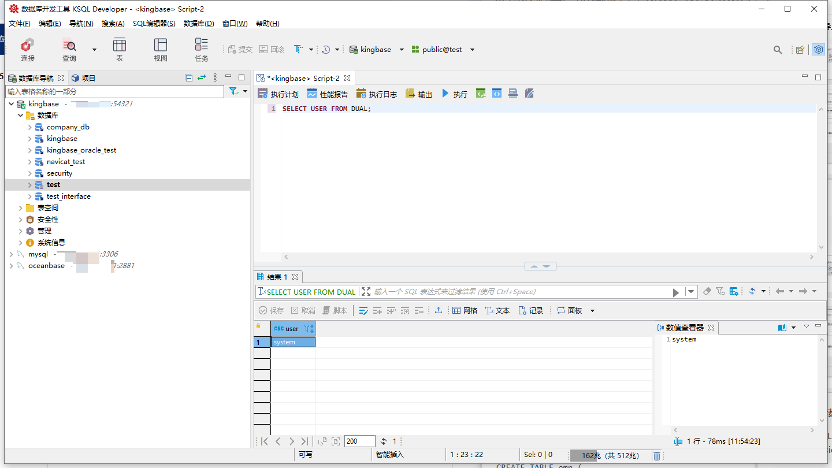Toggle link with editor arrows icon
Screen dimensions: 832x468
[202, 77]
